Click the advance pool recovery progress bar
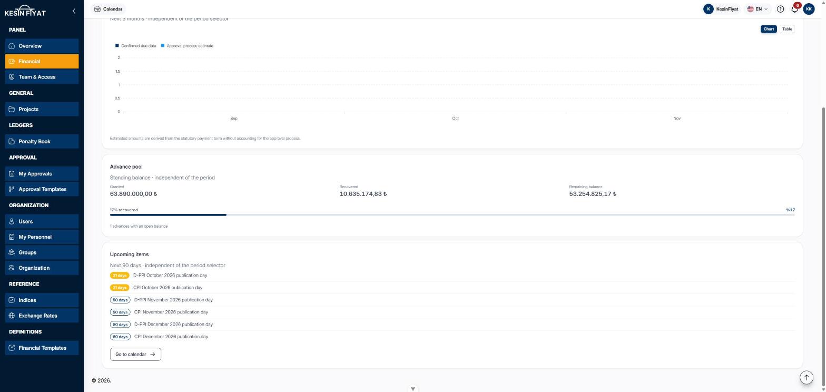826x392 pixels. (x=452, y=215)
